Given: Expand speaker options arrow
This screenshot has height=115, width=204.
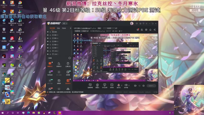Looking at the screenshot, I should click(x=129, y=85).
